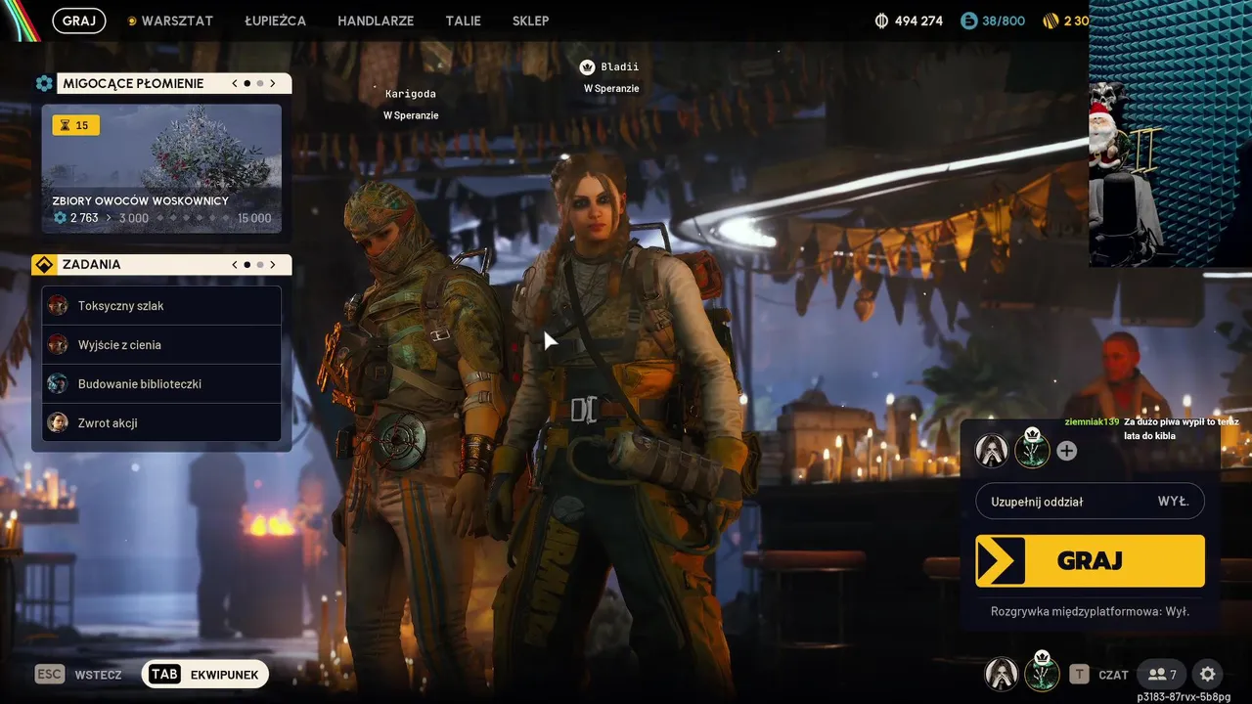Open the friends list showing 7

(x=1162, y=674)
